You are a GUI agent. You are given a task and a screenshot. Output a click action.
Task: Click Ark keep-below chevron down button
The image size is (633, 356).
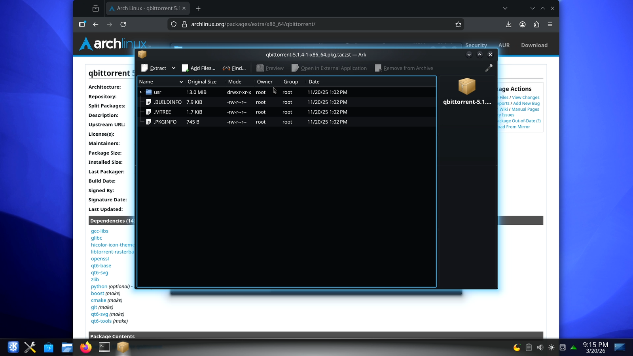469,55
